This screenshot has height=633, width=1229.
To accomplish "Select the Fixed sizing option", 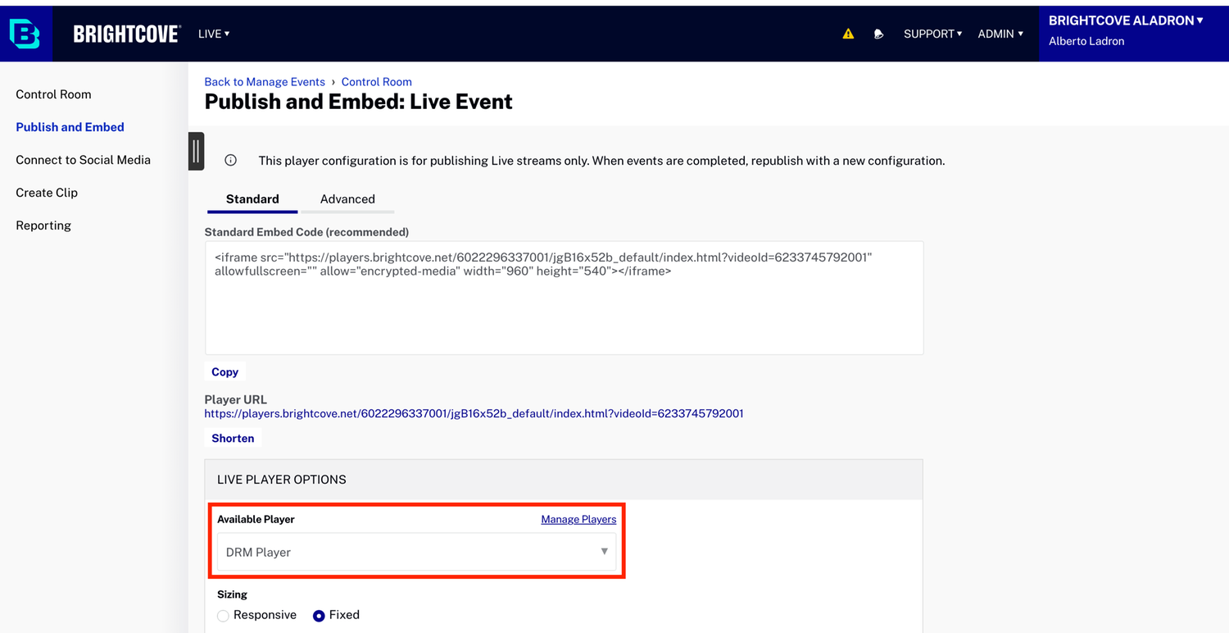I will coord(319,616).
